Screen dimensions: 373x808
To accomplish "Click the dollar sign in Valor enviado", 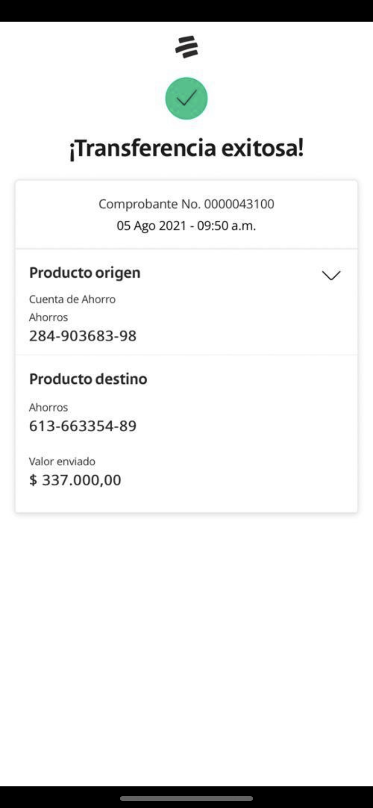I will (x=33, y=480).
